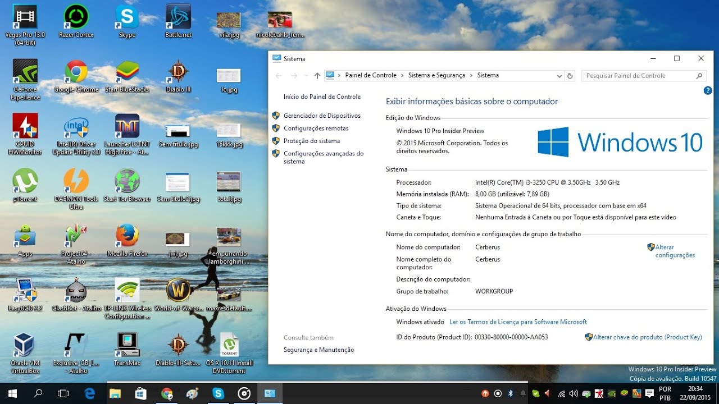719x404 pixels.
Task: Open Configurações avançadas do sistema
Action: pos(324,158)
